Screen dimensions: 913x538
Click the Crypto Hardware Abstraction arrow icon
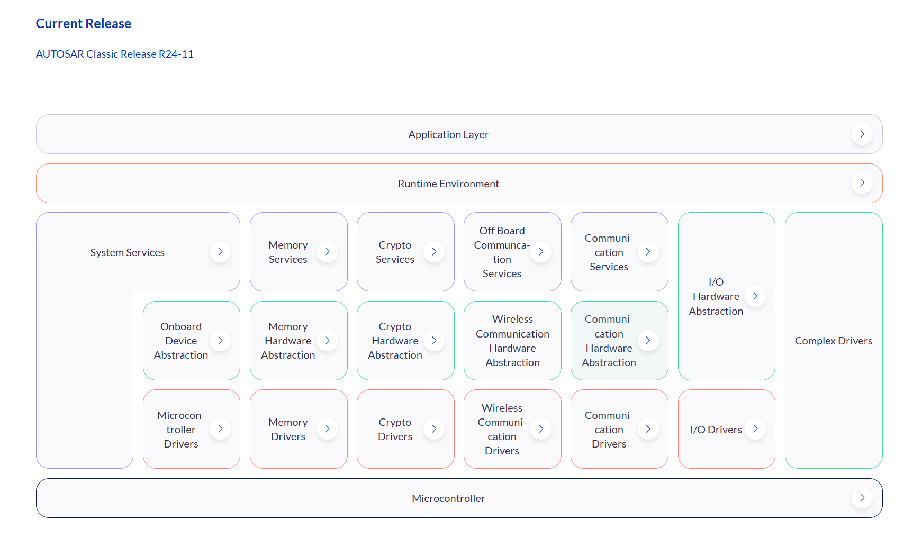434,341
